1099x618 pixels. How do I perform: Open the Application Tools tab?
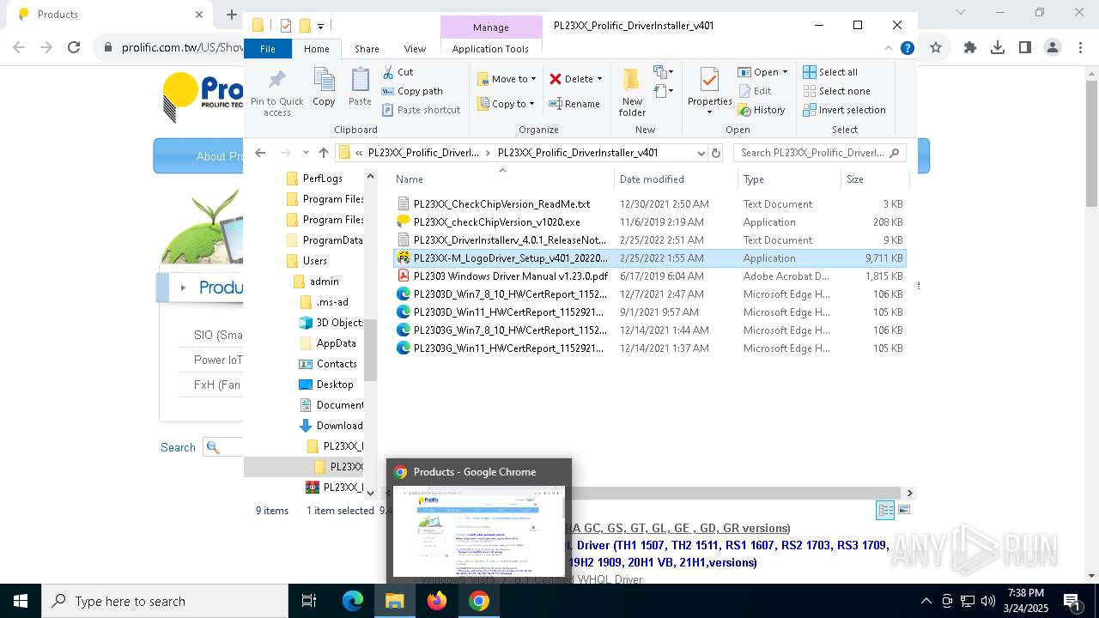coord(490,49)
